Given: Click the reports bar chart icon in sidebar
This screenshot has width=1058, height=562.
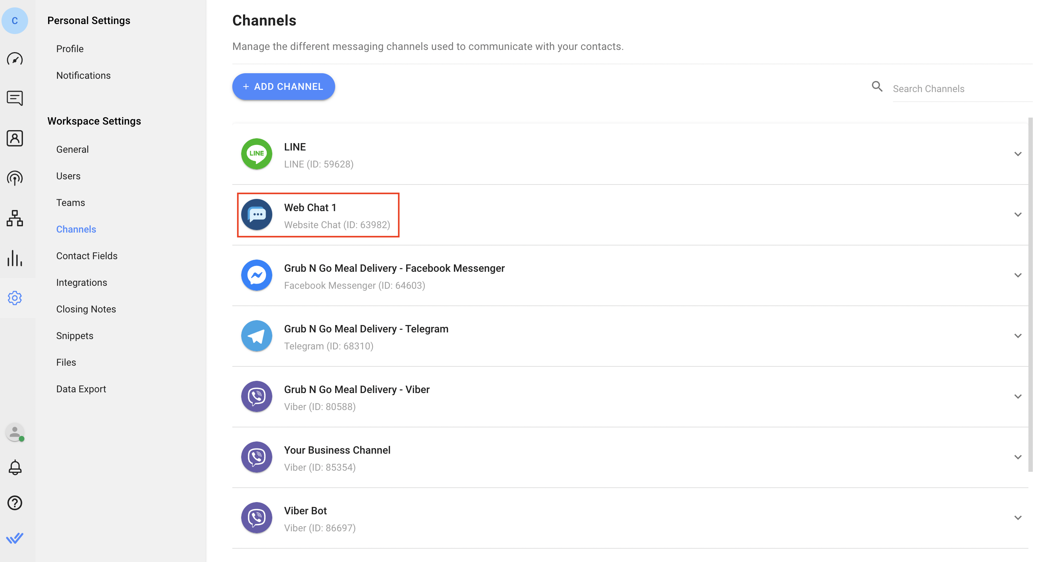Looking at the screenshot, I should (15, 258).
